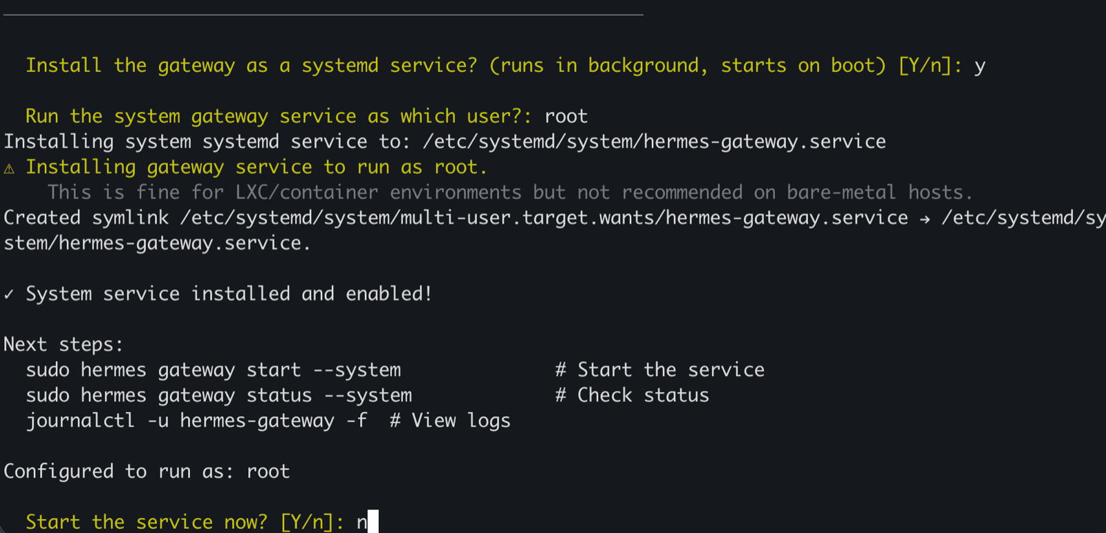Image resolution: width=1106 pixels, height=533 pixels.
Task: Click the 'System service installed and enabled!' text
Action: pyautogui.click(x=229, y=294)
